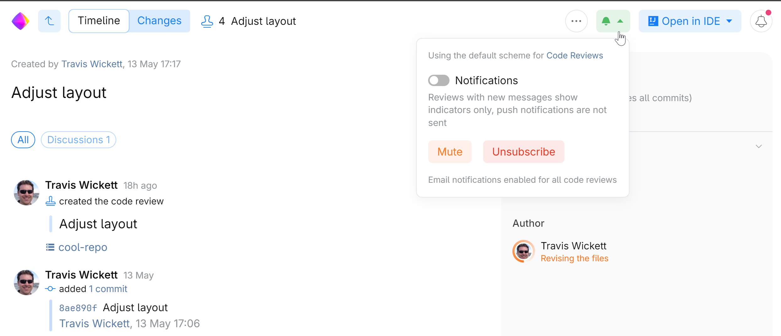Click the code review stamp icon in header
This screenshot has height=336, width=781.
207,21
